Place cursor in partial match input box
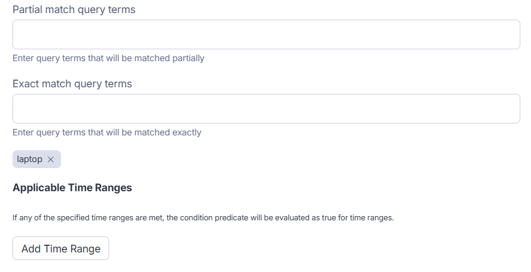This screenshot has width=531, height=272. click(x=266, y=34)
